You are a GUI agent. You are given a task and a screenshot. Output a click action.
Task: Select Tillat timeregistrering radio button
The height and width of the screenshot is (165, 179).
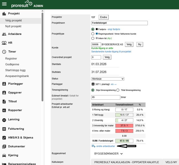118,90
